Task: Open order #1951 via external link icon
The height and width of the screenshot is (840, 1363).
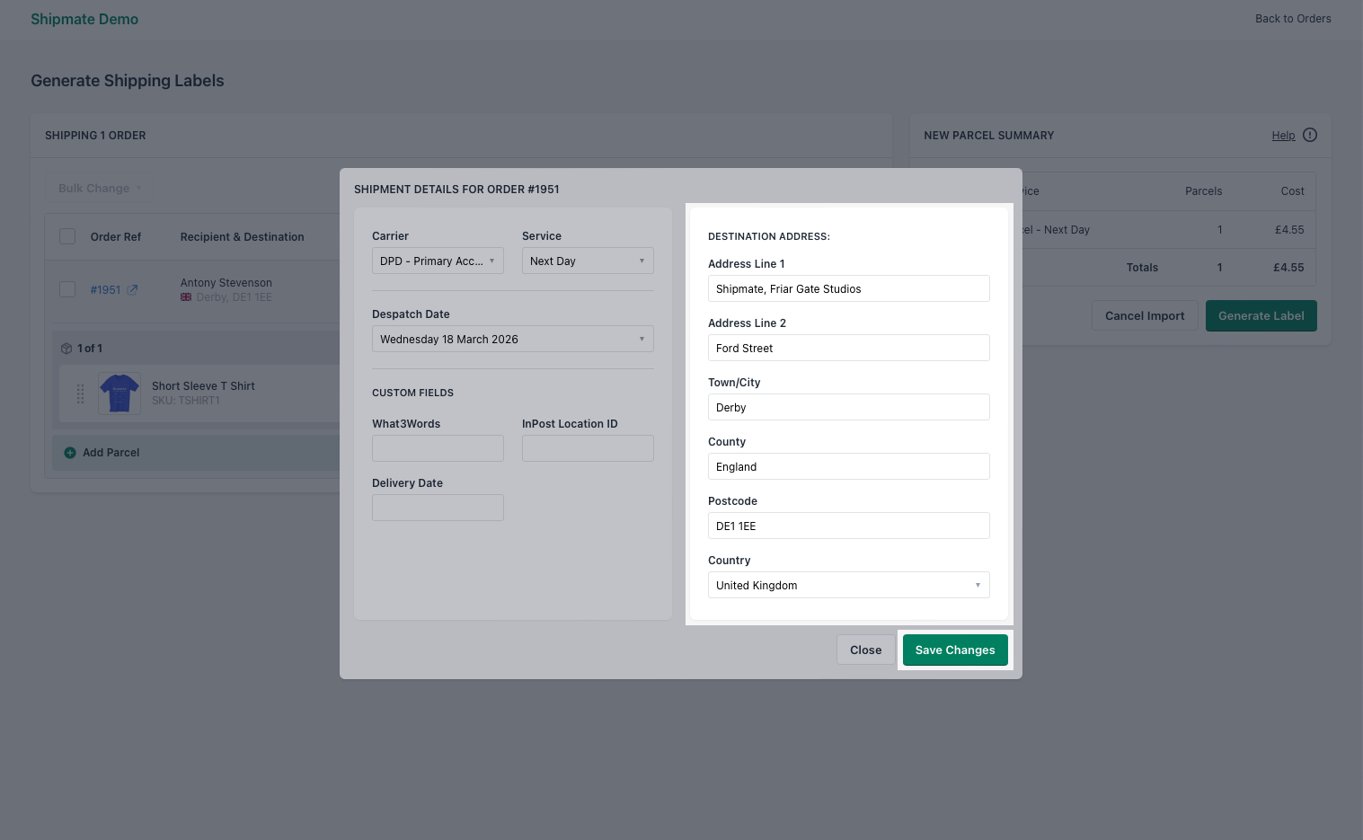Action: [132, 289]
